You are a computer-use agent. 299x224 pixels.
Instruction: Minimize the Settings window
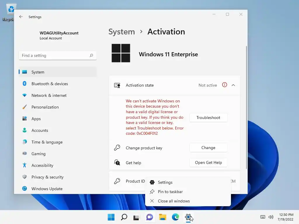214,14
